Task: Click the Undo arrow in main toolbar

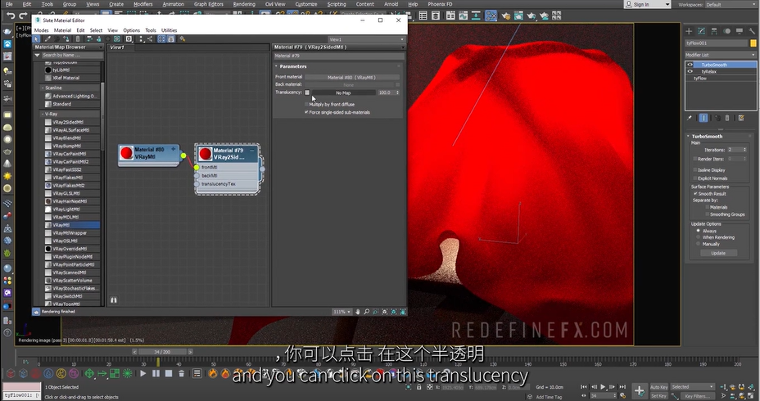Action: tap(11, 16)
